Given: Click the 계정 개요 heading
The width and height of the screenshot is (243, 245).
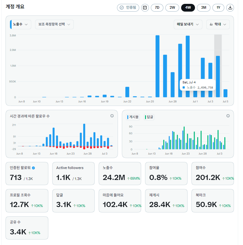Looking at the screenshot, I should 15,6.
